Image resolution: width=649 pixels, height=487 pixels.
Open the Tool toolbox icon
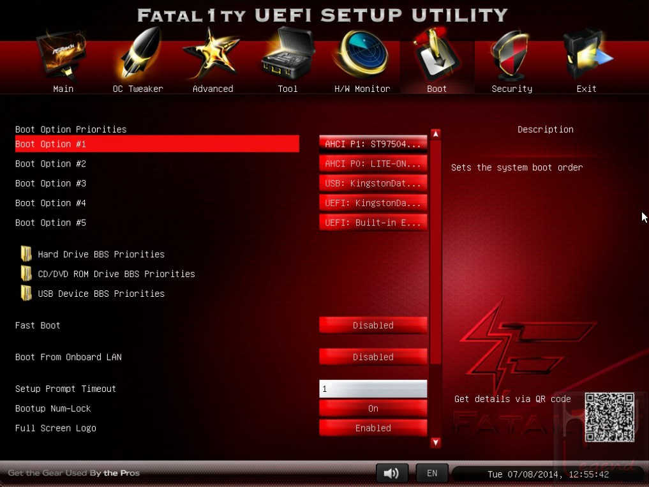(x=288, y=54)
